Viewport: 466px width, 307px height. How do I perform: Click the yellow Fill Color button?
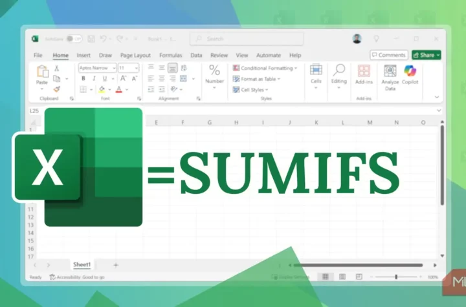pyautogui.click(x=102, y=89)
